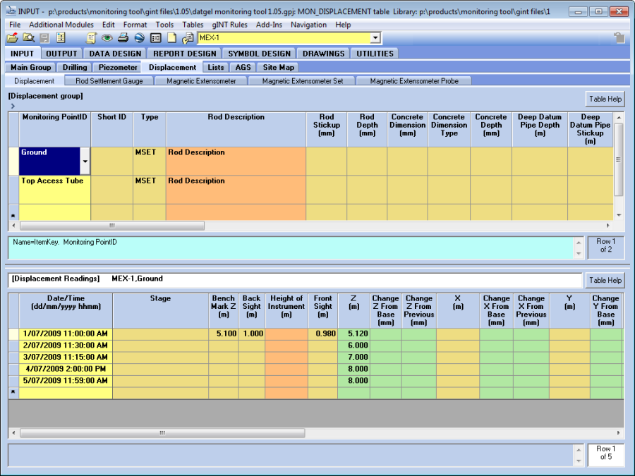Select the 4/07/2009 2:00:00 PM reading row
635x476 pixels.
(65, 369)
